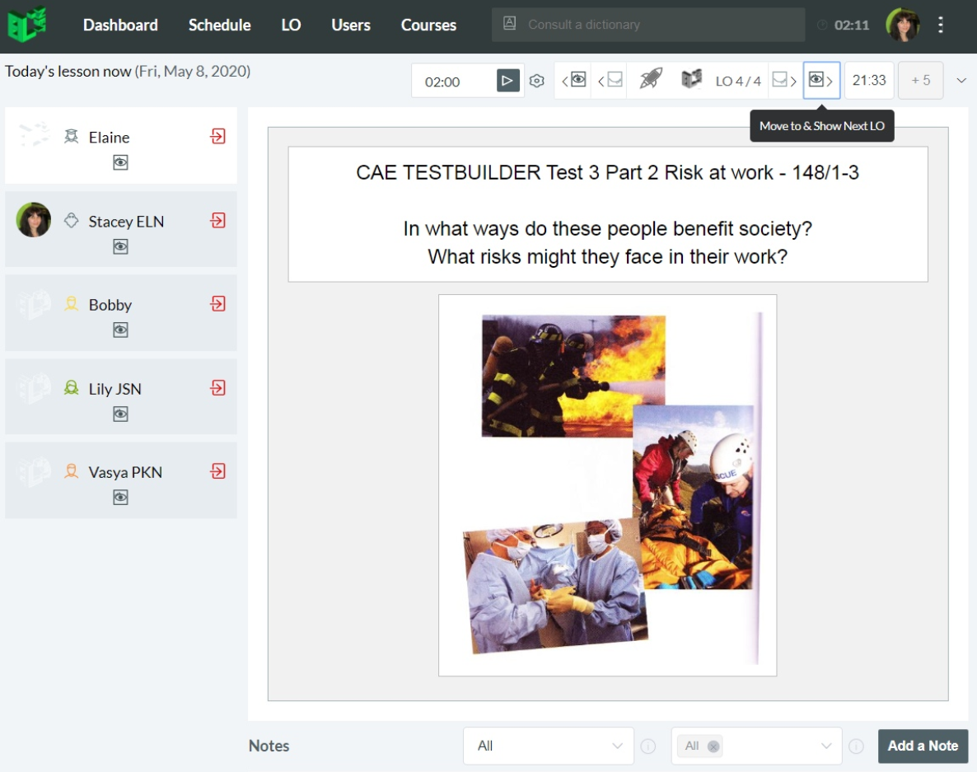Toggle Lily JSN's eye visibility icon
Screen dimensions: 977x772
coord(120,414)
